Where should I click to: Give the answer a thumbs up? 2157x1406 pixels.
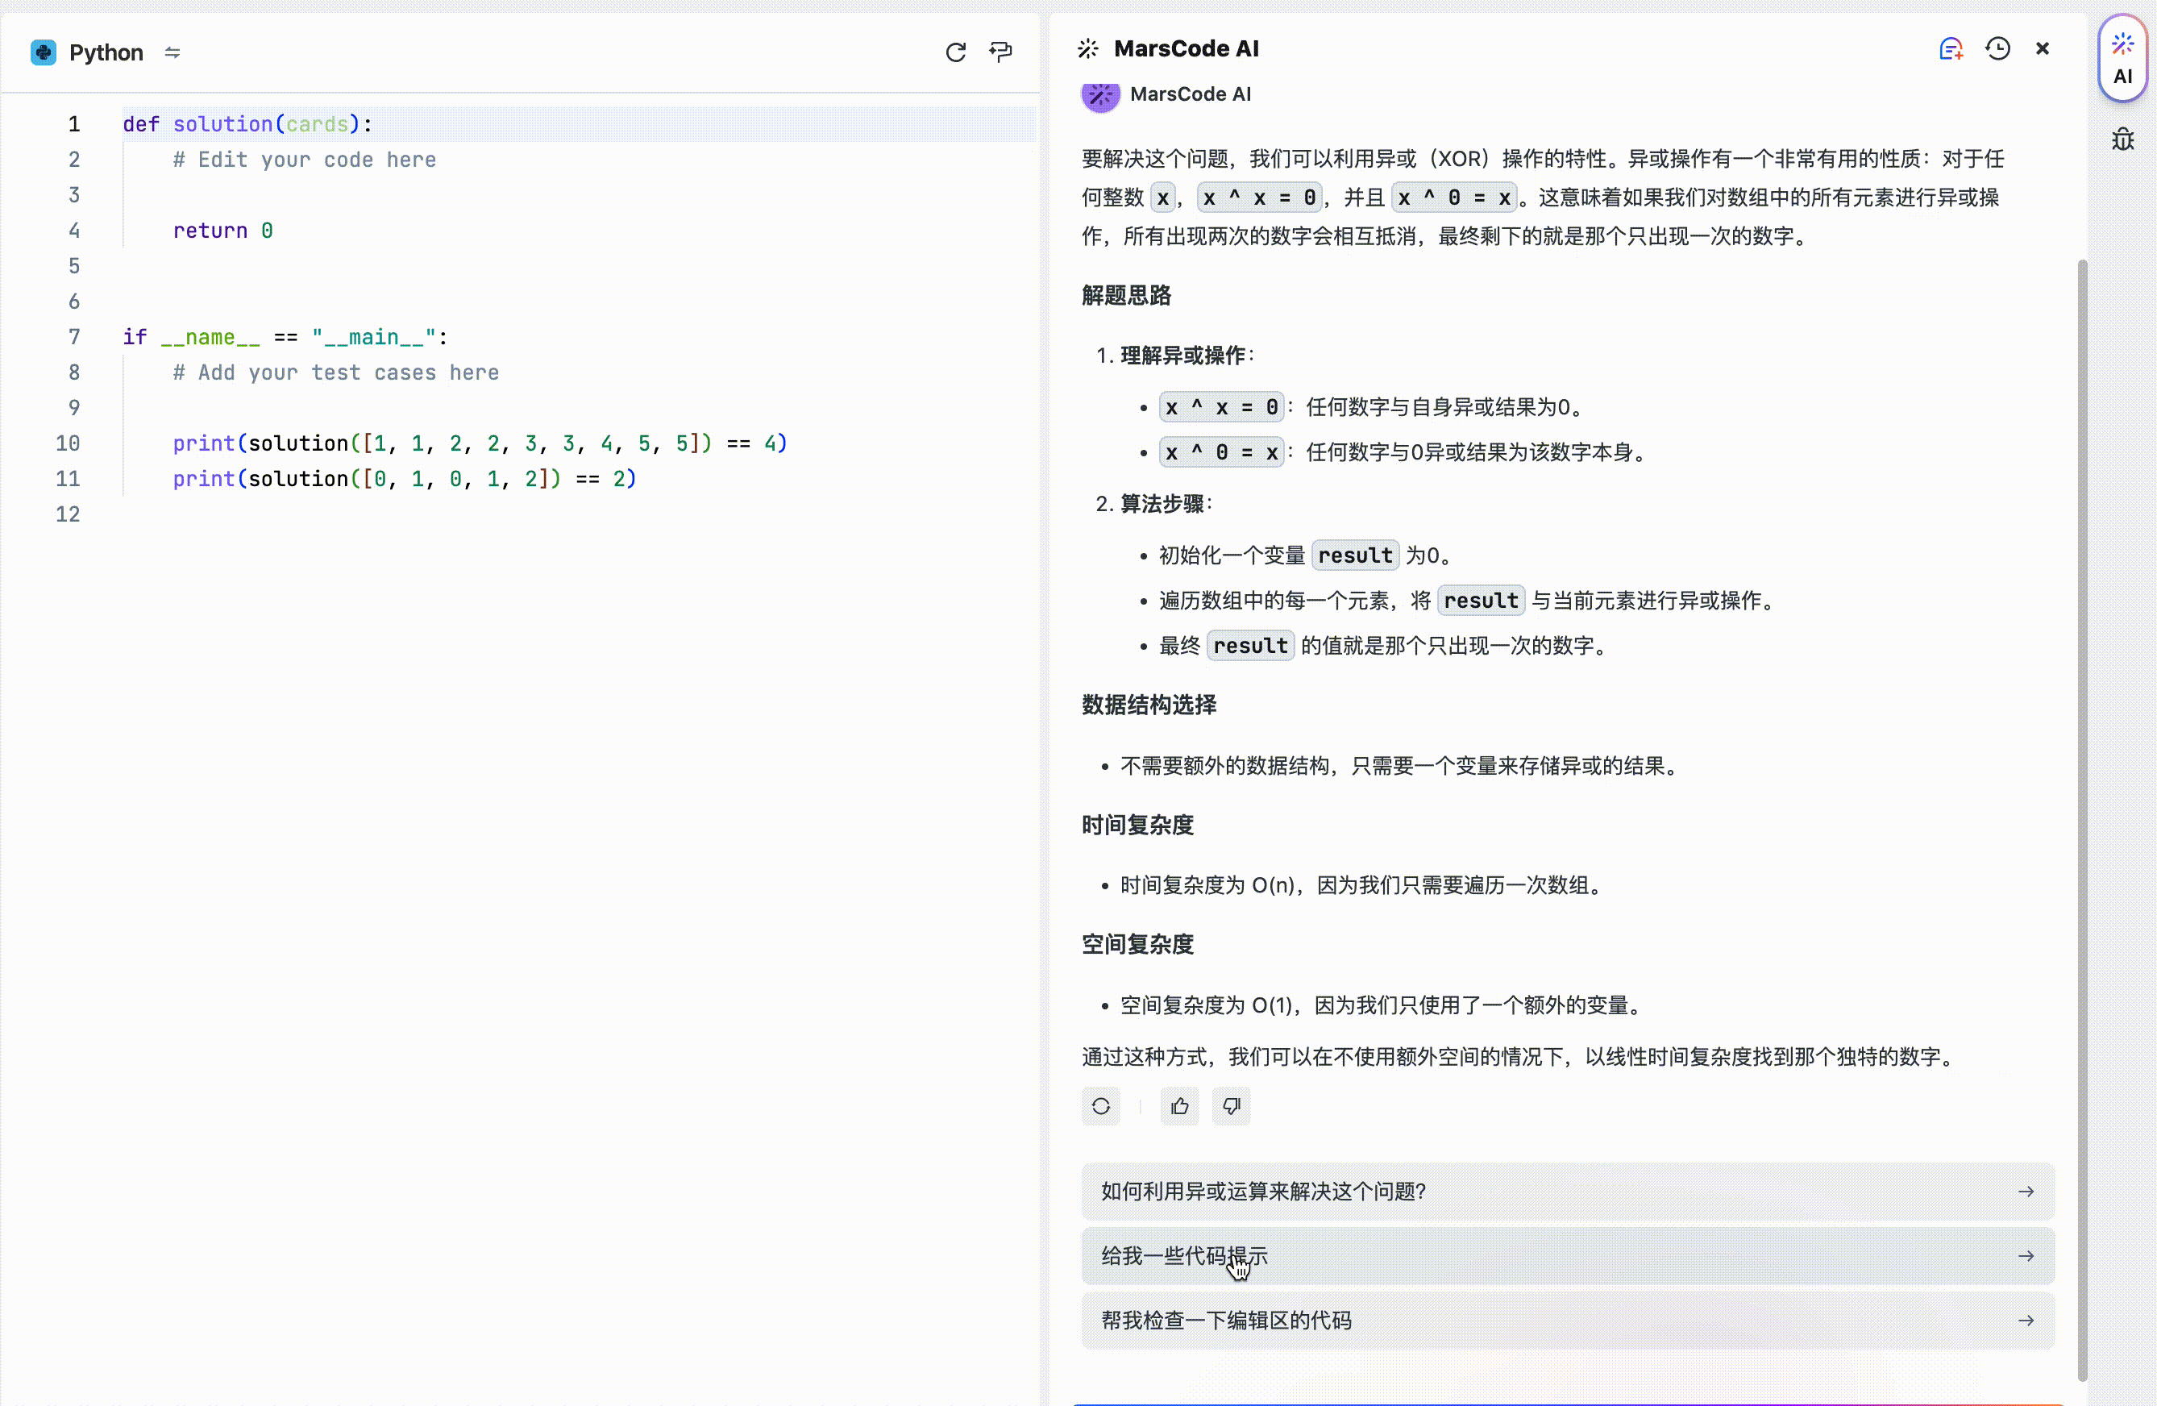point(1179,1106)
